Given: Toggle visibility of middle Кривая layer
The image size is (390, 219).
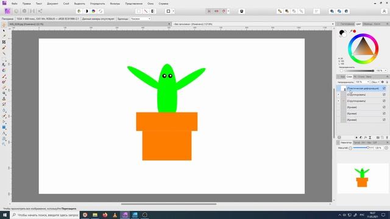Looking at the screenshot, I should [384, 114].
